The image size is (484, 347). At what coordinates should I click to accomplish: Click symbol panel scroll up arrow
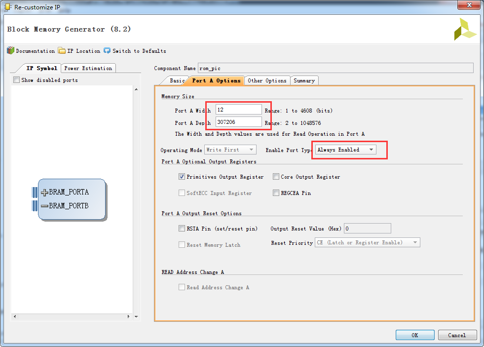point(136,89)
